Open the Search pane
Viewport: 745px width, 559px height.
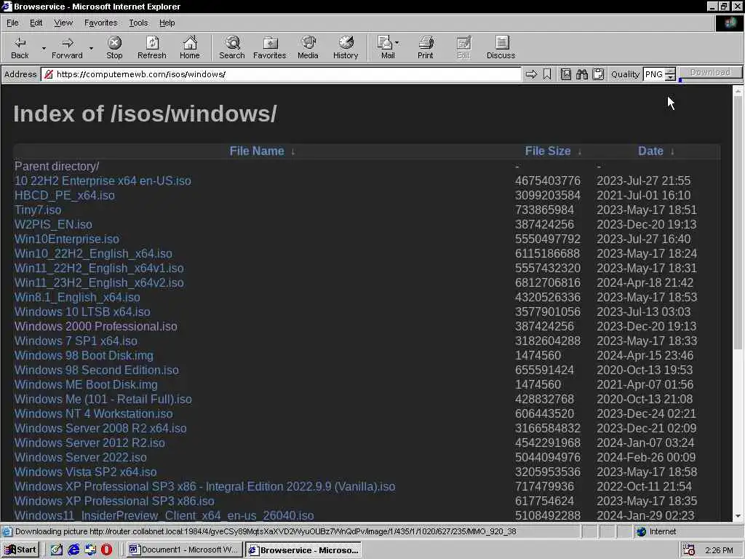[232, 47]
